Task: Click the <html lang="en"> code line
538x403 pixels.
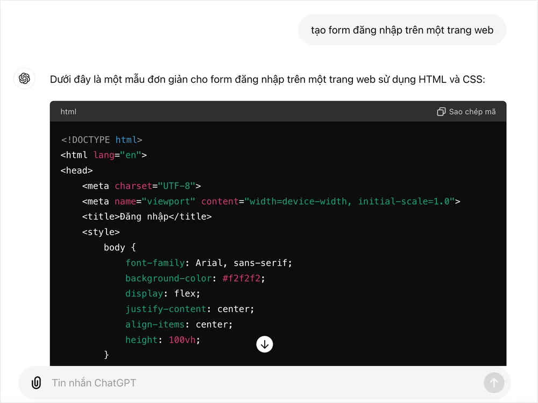Action: pyautogui.click(x=104, y=155)
